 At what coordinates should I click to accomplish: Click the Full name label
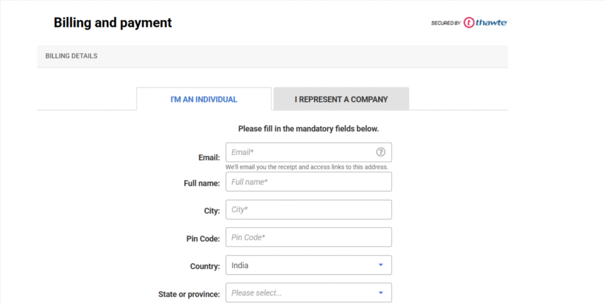pyautogui.click(x=202, y=183)
